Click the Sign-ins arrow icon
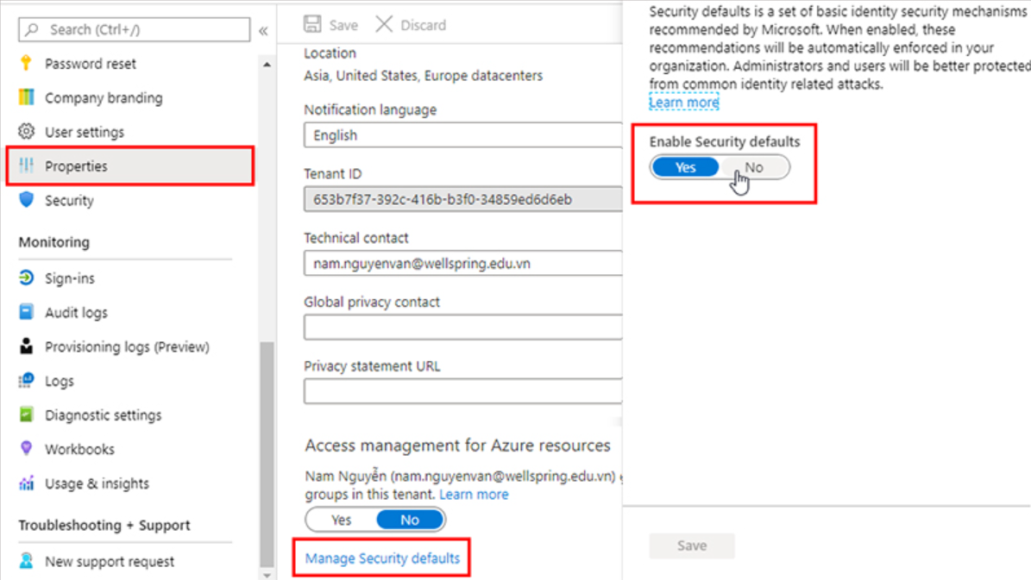The image size is (1031, 580). point(26,278)
